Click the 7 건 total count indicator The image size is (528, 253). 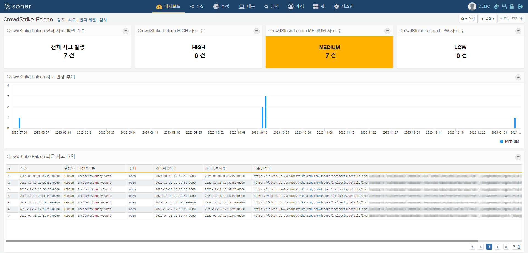(x=517, y=247)
